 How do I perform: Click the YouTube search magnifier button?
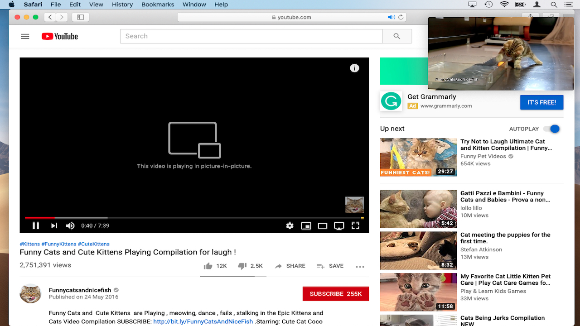(397, 36)
